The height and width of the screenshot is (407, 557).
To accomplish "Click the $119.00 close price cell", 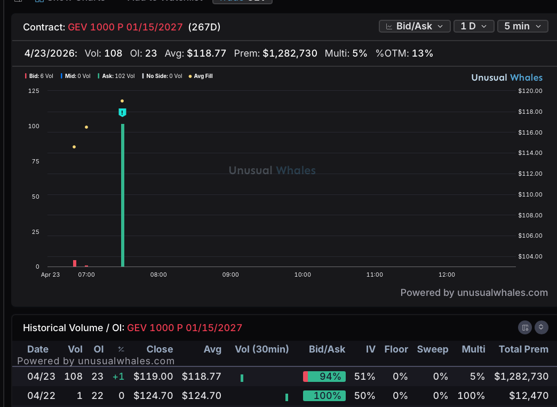I will coord(153,377).
